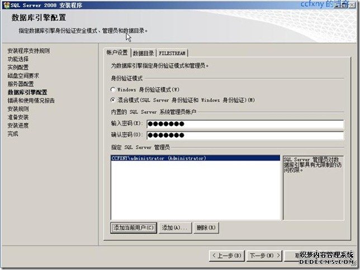Click 完成 step in sidebar

(x=13, y=134)
